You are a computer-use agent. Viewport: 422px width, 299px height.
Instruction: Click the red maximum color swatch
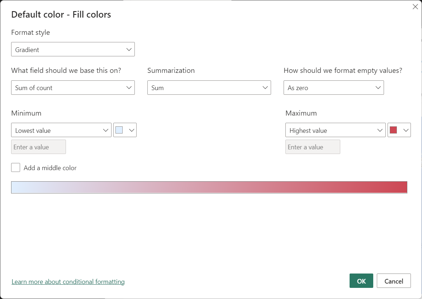pyautogui.click(x=393, y=130)
